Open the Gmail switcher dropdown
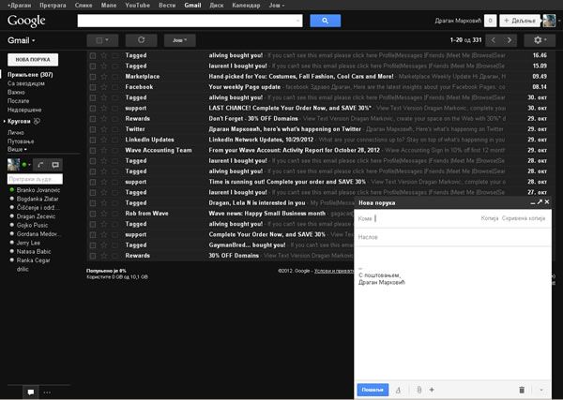This screenshot has width=563, height=400. (22, 40)
